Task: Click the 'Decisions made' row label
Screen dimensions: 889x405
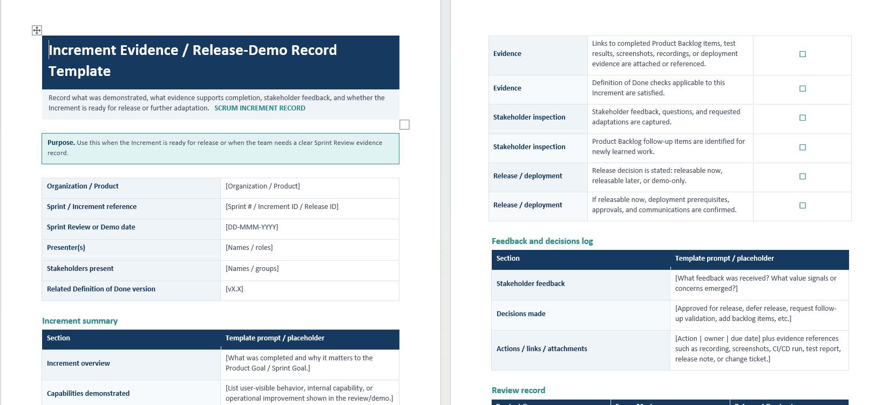Action: (x=521, y=314)
